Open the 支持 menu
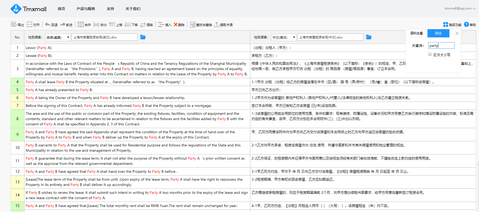This screenshot has width=479, height=212. point(110,9)
